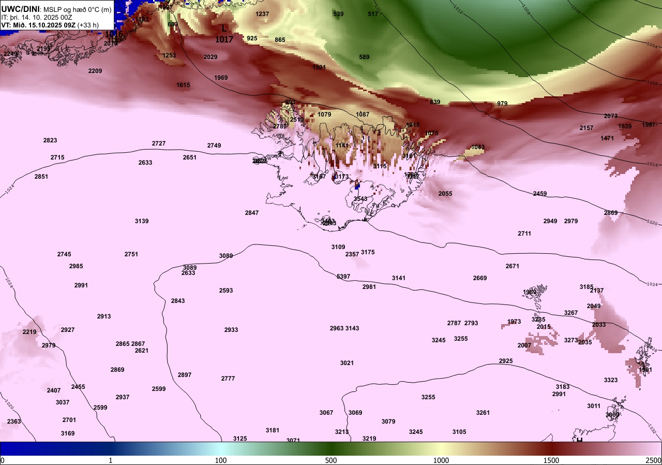
Task: Click the '1500' label on the colorbar
Action: click(551, 460)
